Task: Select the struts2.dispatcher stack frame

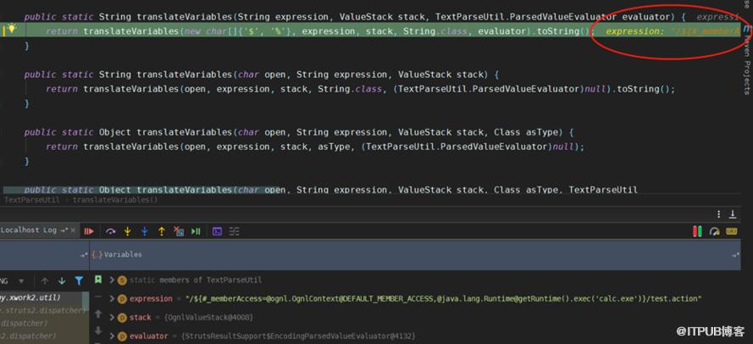Action: pos(44,311)
